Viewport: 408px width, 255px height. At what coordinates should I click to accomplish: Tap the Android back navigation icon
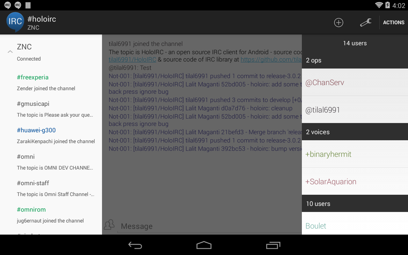[135, 245]
